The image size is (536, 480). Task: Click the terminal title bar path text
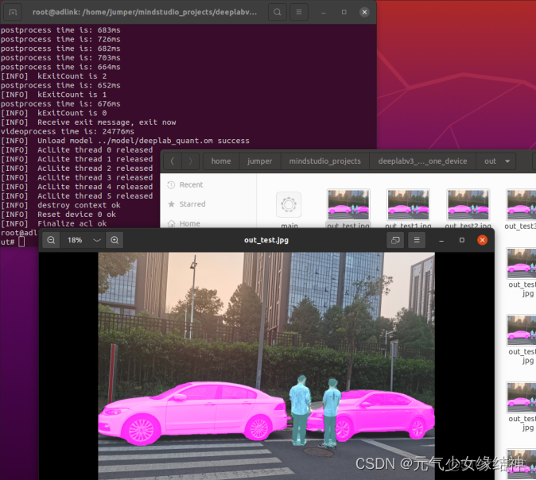[145, 12]
